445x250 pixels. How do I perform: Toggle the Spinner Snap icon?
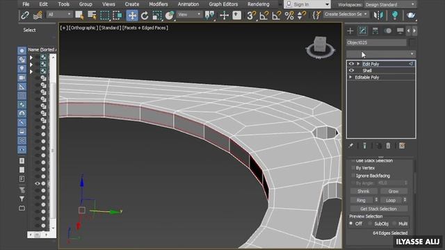301,15
